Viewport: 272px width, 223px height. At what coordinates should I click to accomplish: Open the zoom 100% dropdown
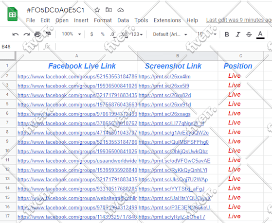[72, 34]
